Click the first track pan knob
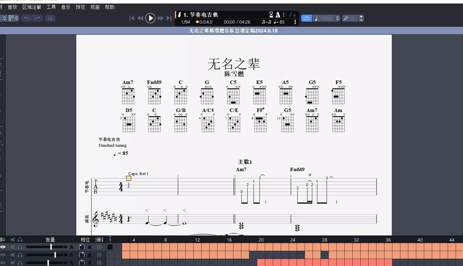 [x=82, y=247]
